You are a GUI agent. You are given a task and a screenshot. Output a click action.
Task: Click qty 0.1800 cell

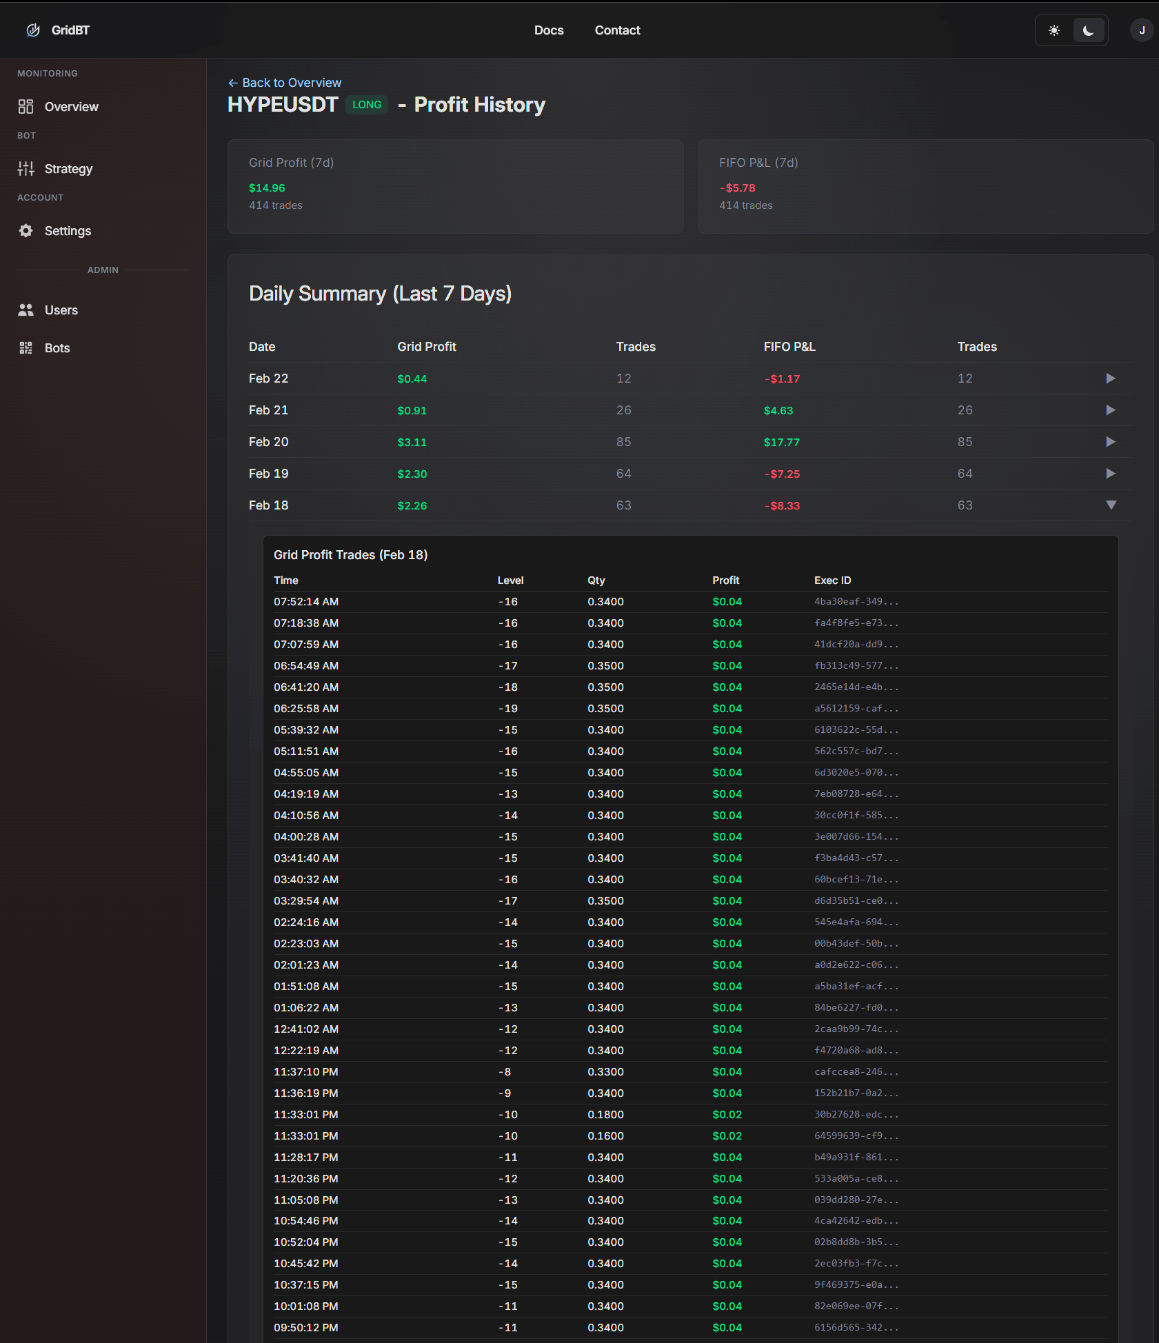tap(605, 1114)
